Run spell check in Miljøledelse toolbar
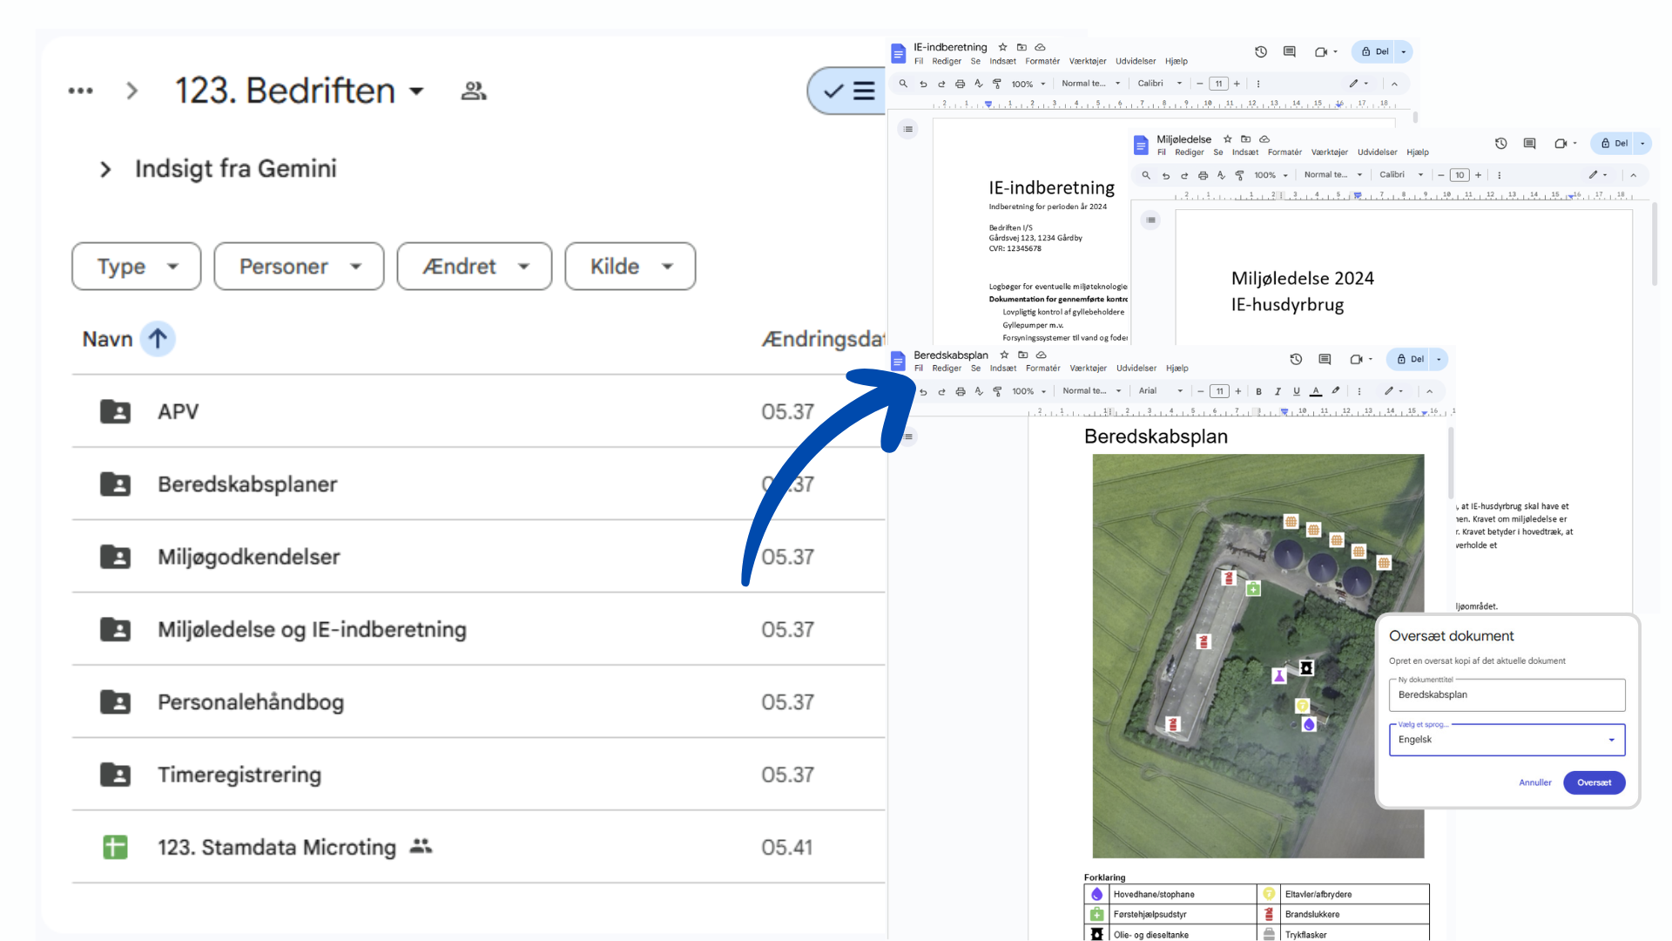1672x941 pixels. coord(1221,175)
